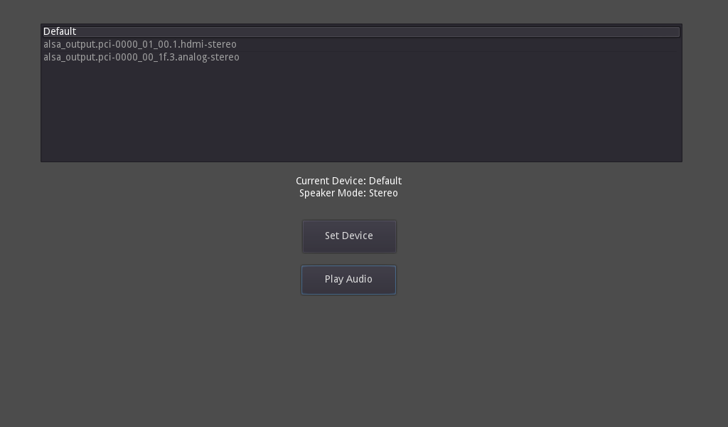Click inside the audio device list panel
728x427 pixels.
(361, 107)
